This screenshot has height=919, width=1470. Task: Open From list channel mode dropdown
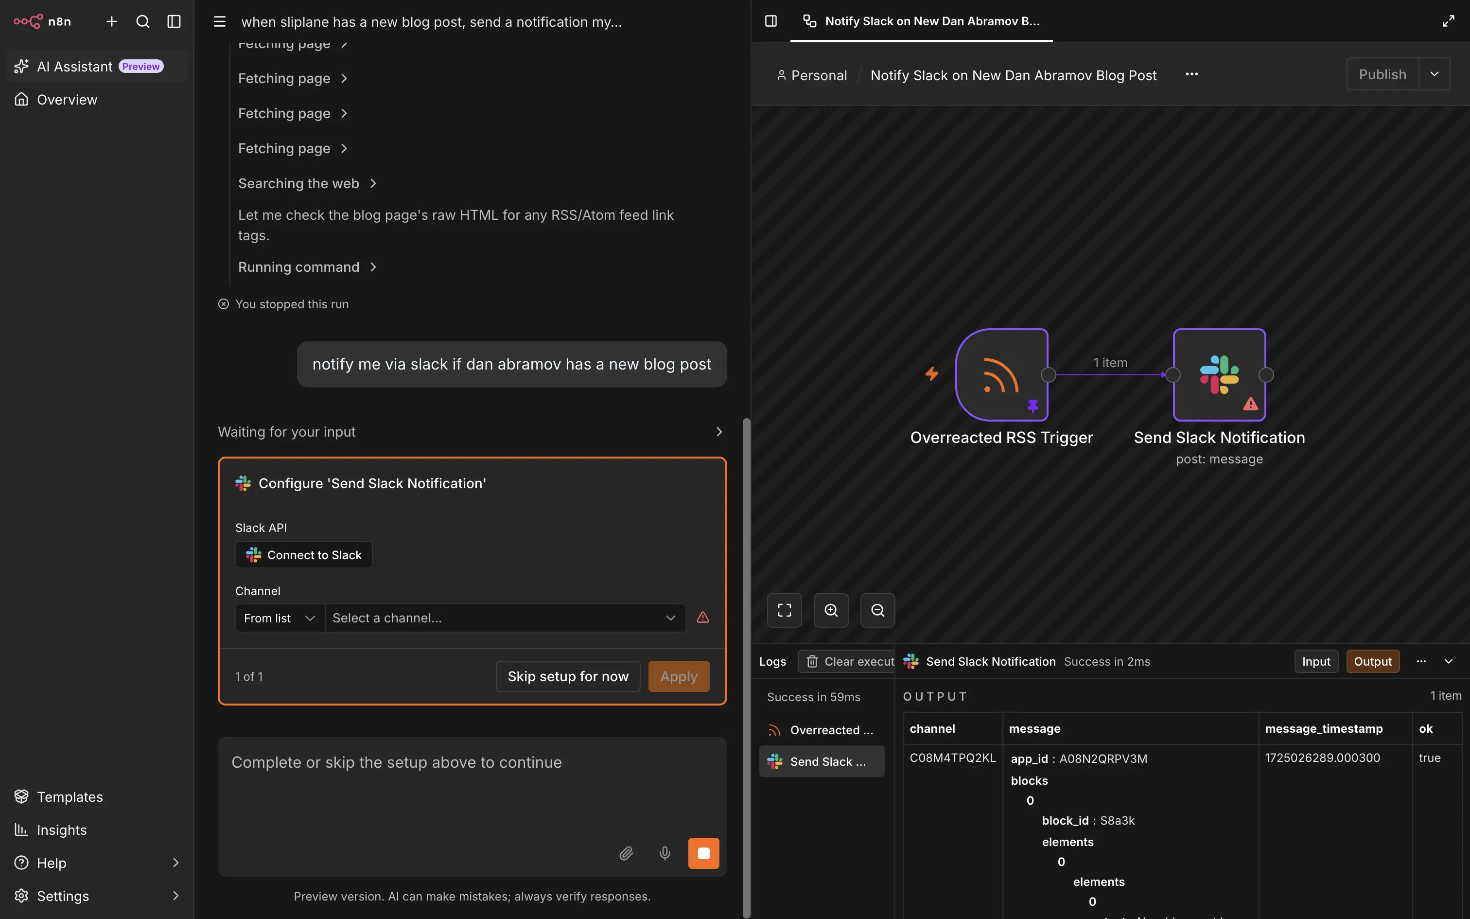[280, 618]
